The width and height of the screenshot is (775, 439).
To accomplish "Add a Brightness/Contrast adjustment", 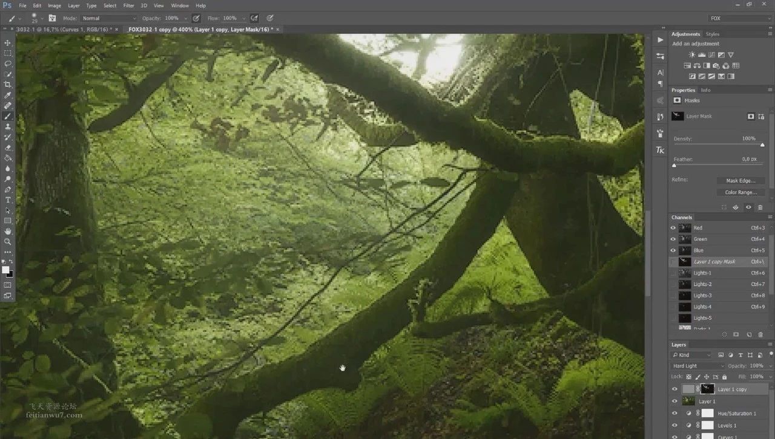I will coord(692,55).
